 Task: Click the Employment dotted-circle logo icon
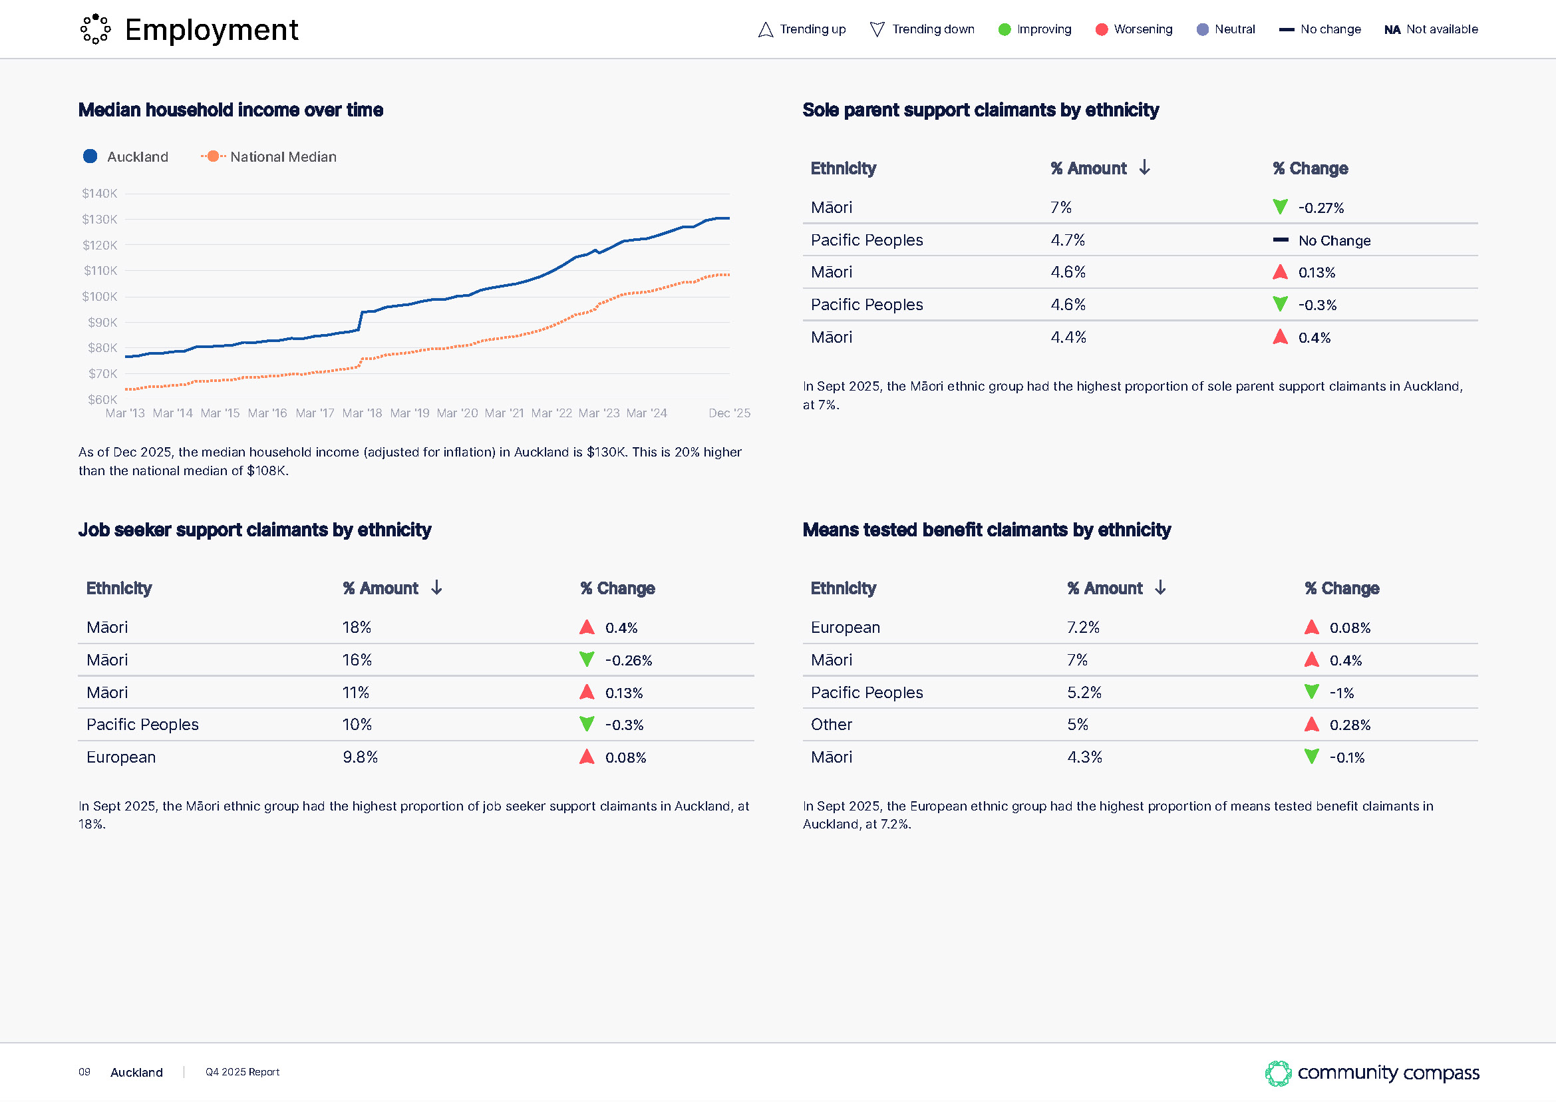[96, 29]
